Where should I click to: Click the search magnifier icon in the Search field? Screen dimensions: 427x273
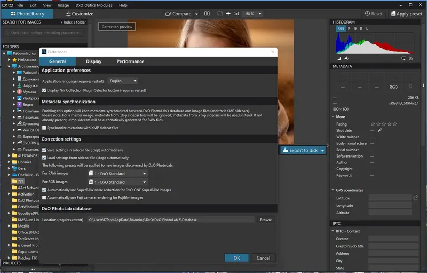click(x=7, y=33)
